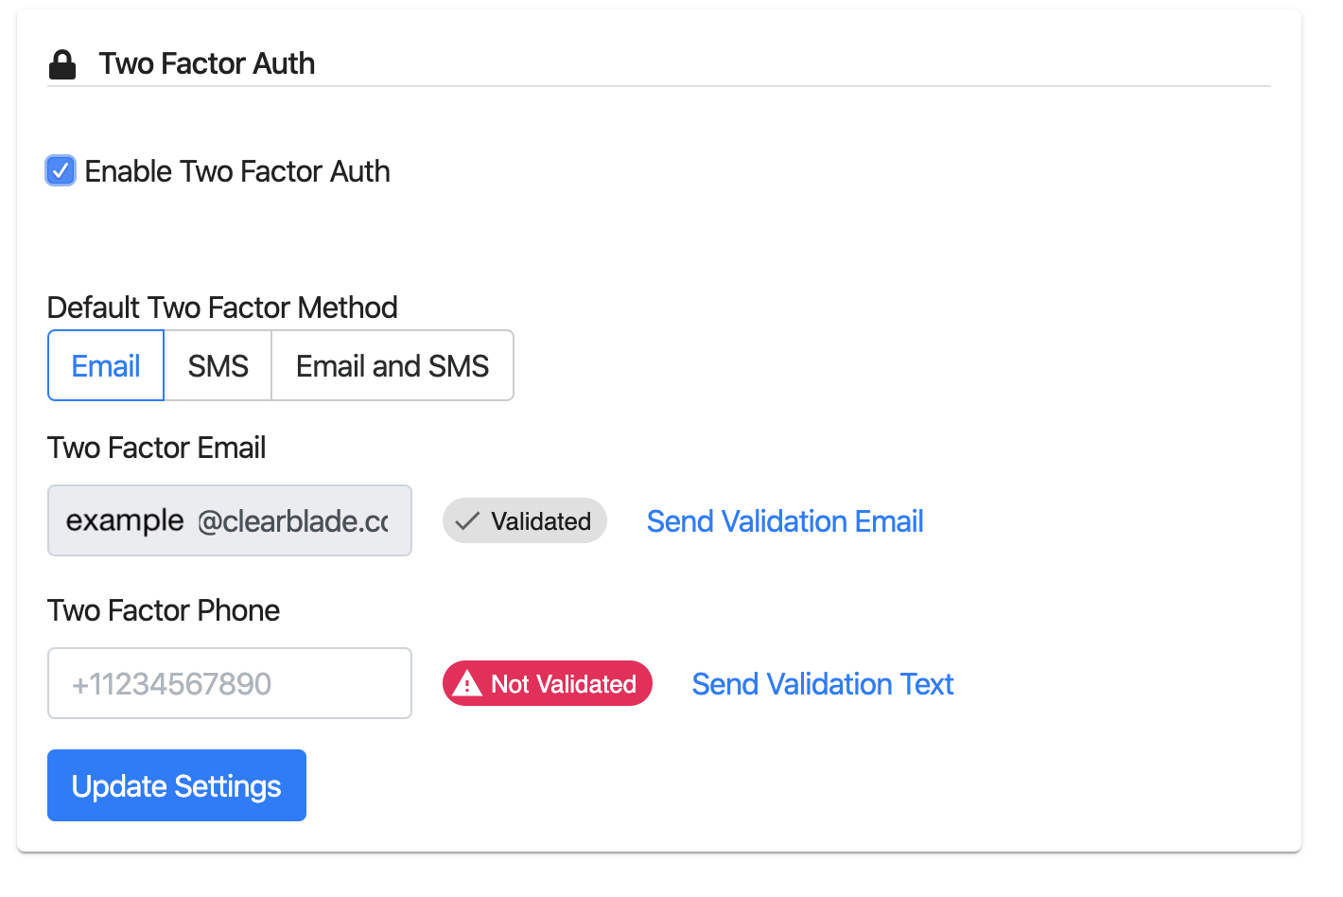Screen dimensions: 1343x897
Task: Uncheck the Enable Two Factor Auth checkbox
Action: point(61,171)
